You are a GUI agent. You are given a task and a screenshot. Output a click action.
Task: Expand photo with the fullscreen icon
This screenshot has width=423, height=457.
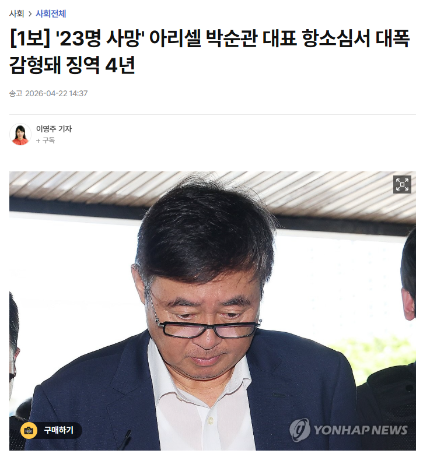(x=402, y=184)
